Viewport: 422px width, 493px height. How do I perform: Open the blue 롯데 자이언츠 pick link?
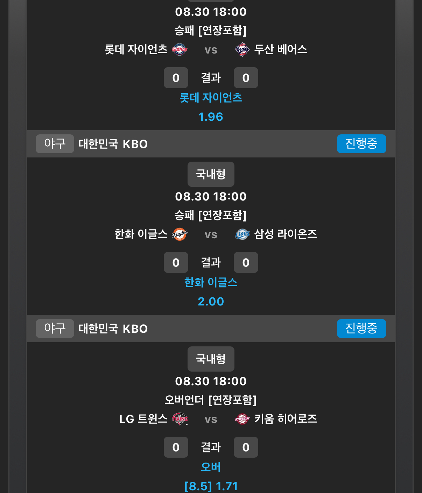(211, 98)
